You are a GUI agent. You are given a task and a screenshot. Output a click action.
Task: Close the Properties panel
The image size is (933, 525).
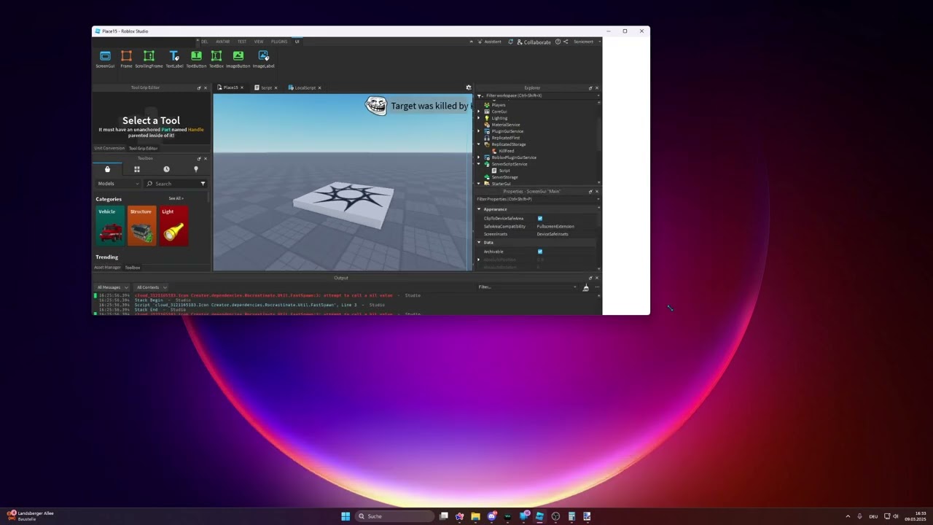click(x=597, y=192)
